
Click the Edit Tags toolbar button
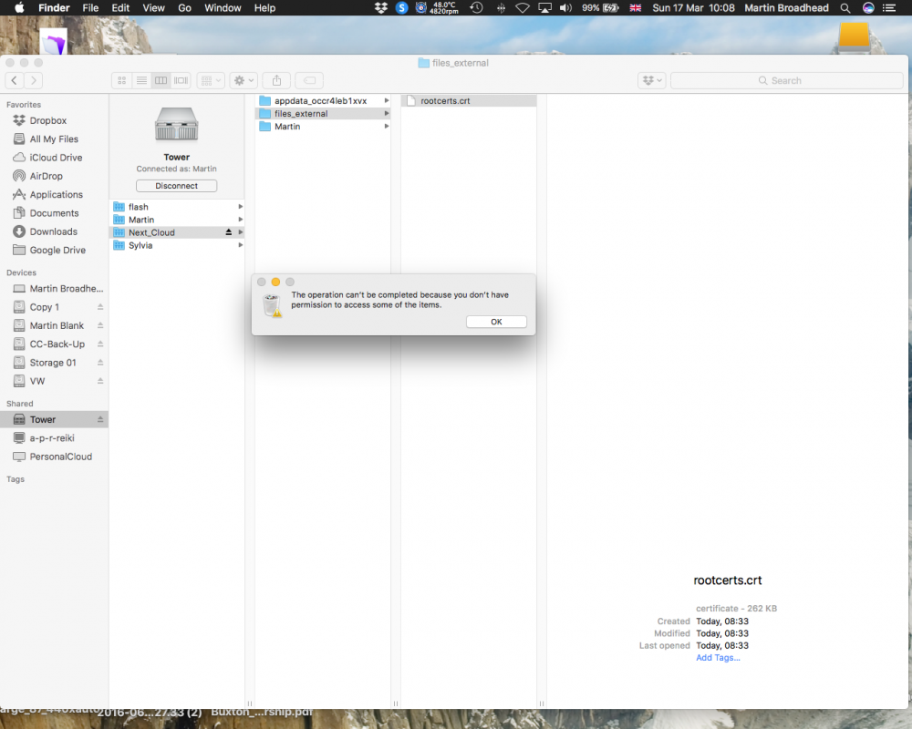pos(309,80)
